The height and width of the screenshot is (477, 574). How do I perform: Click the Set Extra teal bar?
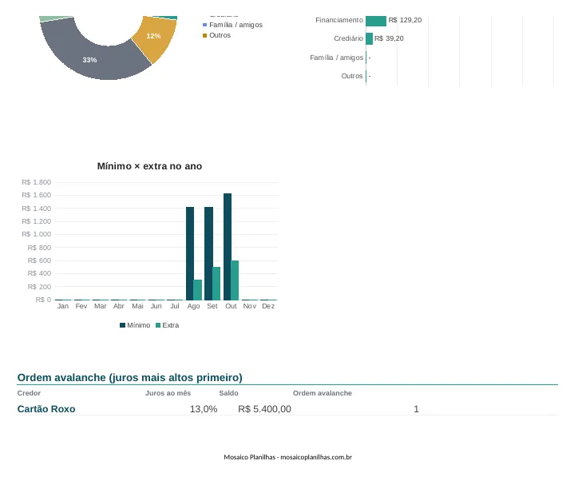click(x=216, y=284)
